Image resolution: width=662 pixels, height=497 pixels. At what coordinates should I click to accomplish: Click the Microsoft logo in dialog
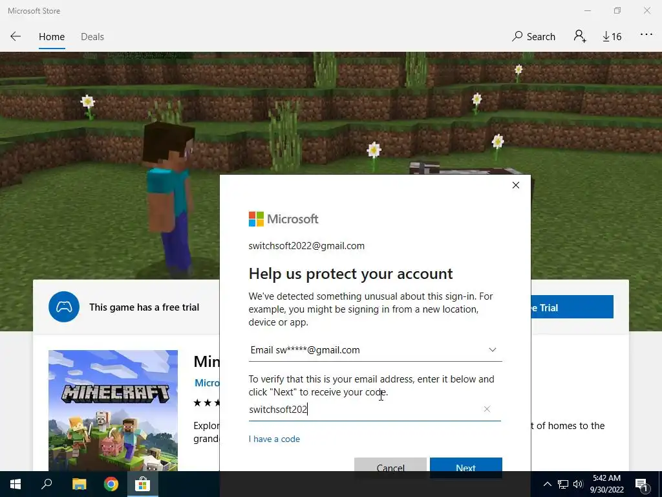[x=283, y=219]
